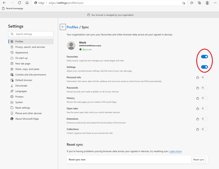Click the Home icon in the toolbar

(27, 3)
